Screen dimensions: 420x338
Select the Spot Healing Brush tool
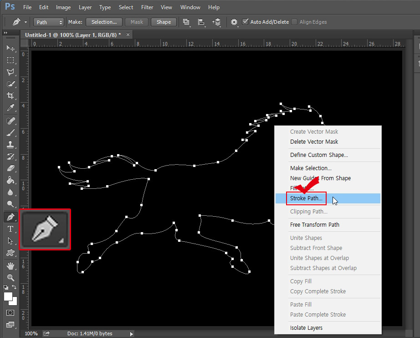point(10,121)
